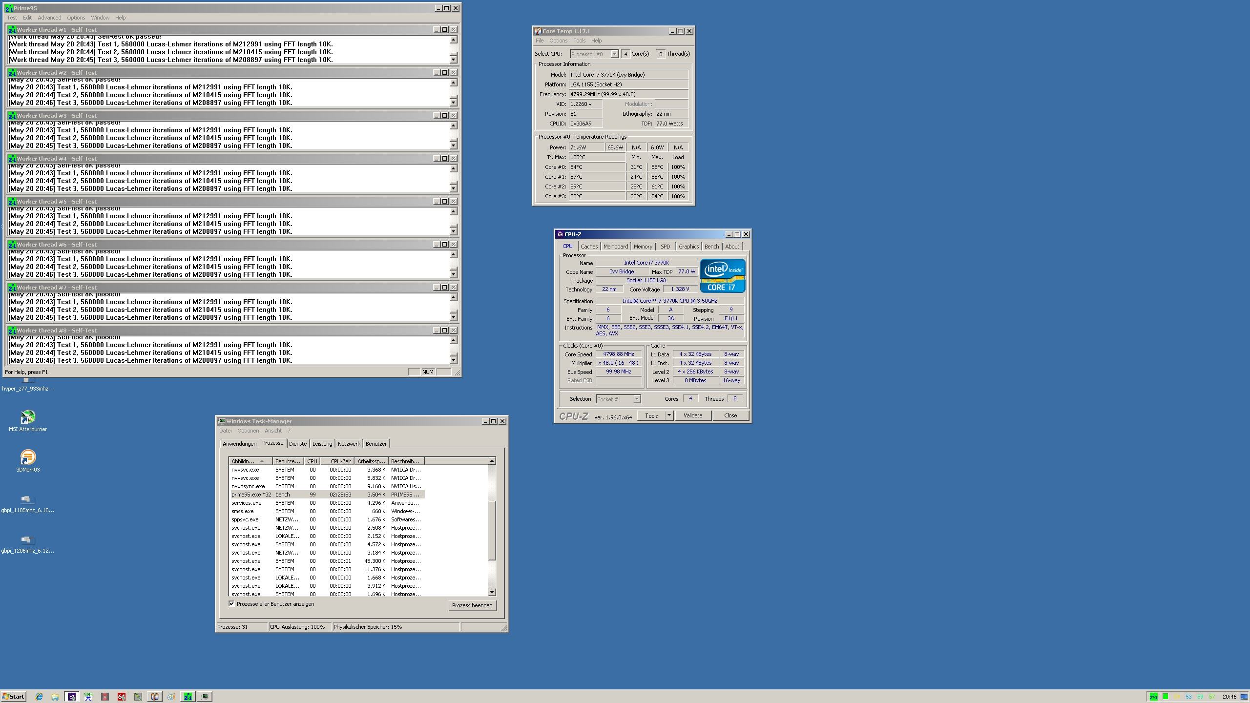Sort processes by CPU column header

(312, 461)
